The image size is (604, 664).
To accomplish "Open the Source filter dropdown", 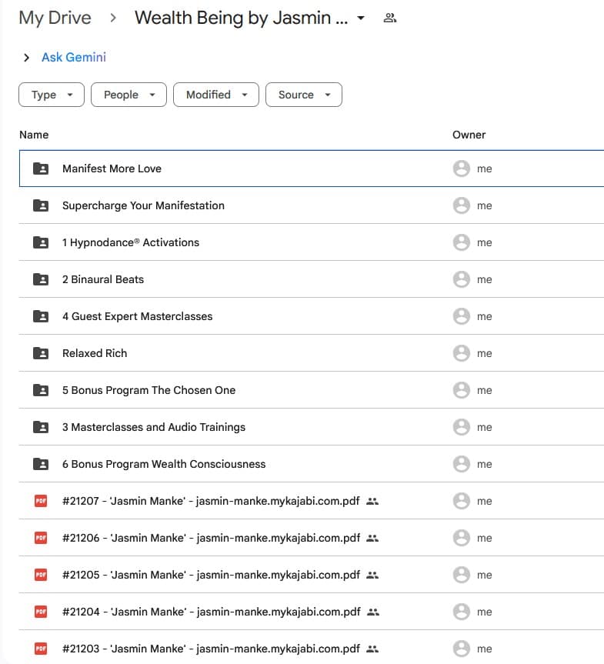I will (303, 95).
